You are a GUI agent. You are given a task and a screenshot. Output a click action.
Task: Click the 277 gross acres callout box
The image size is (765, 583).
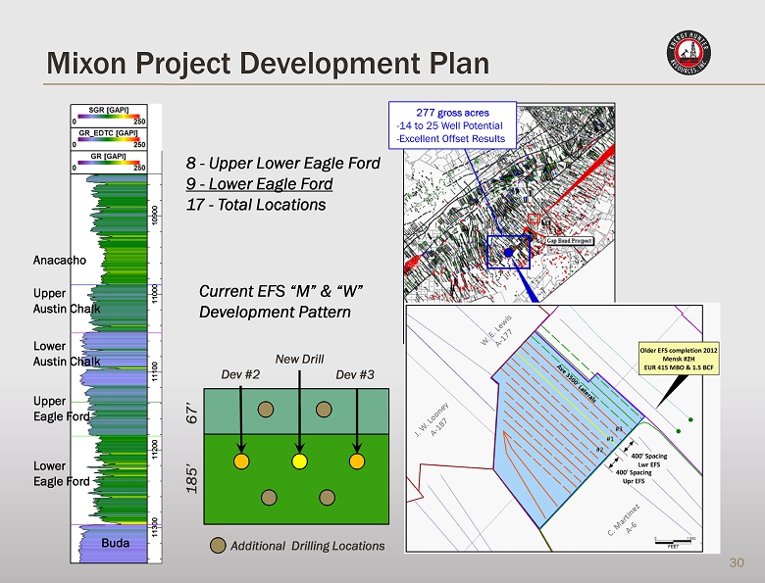click(x=452, y=125)
